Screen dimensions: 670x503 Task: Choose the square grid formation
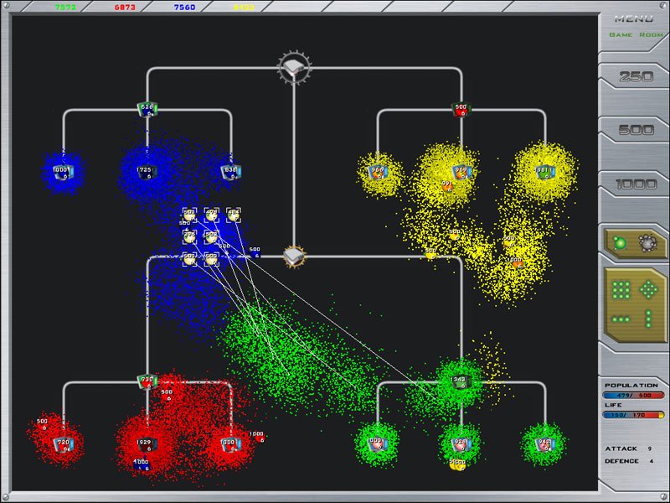[x=621, y=290]
